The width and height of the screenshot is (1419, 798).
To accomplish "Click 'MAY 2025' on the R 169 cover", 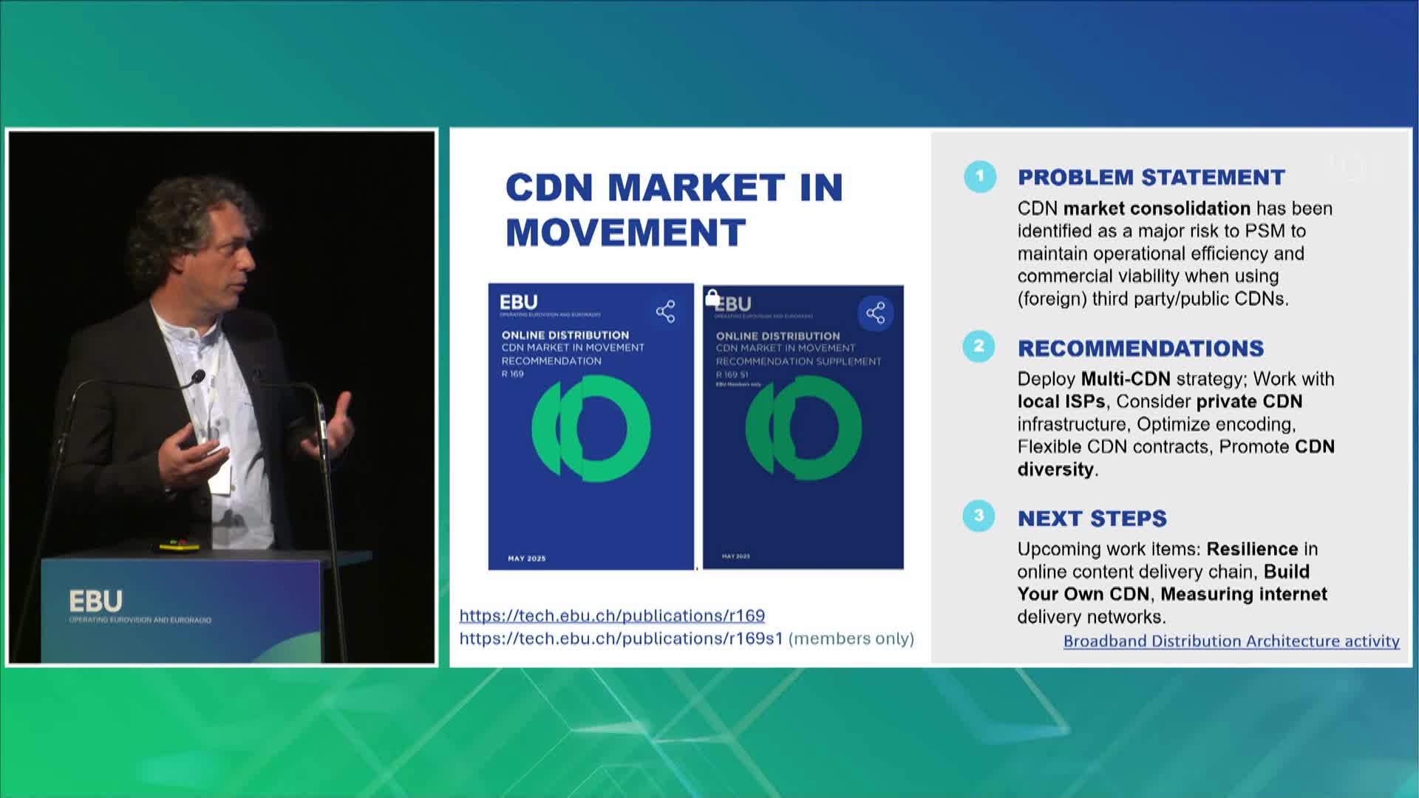I will 527,559.
